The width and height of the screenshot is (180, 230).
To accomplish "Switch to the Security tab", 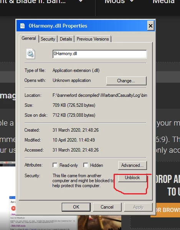I will click(x=48, y=39).
